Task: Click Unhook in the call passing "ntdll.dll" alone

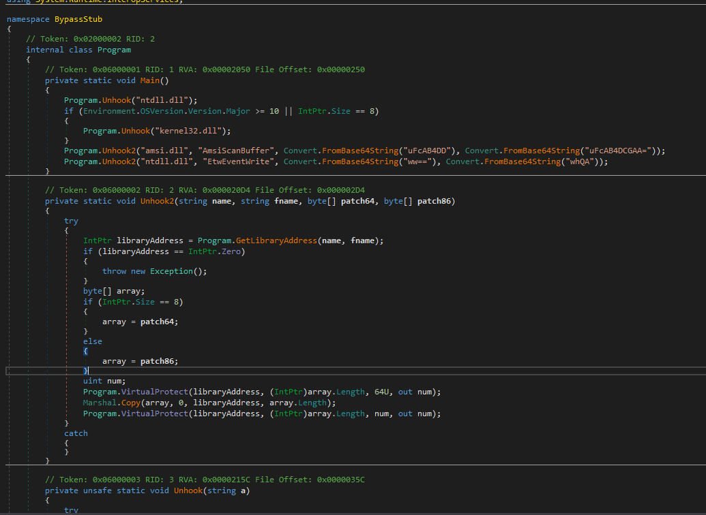Action: [117, 100]
